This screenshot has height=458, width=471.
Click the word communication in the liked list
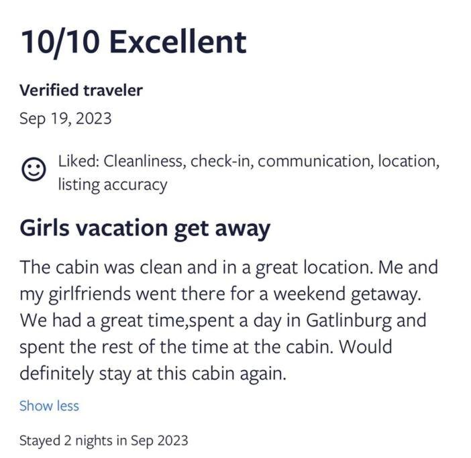[314, 161]
